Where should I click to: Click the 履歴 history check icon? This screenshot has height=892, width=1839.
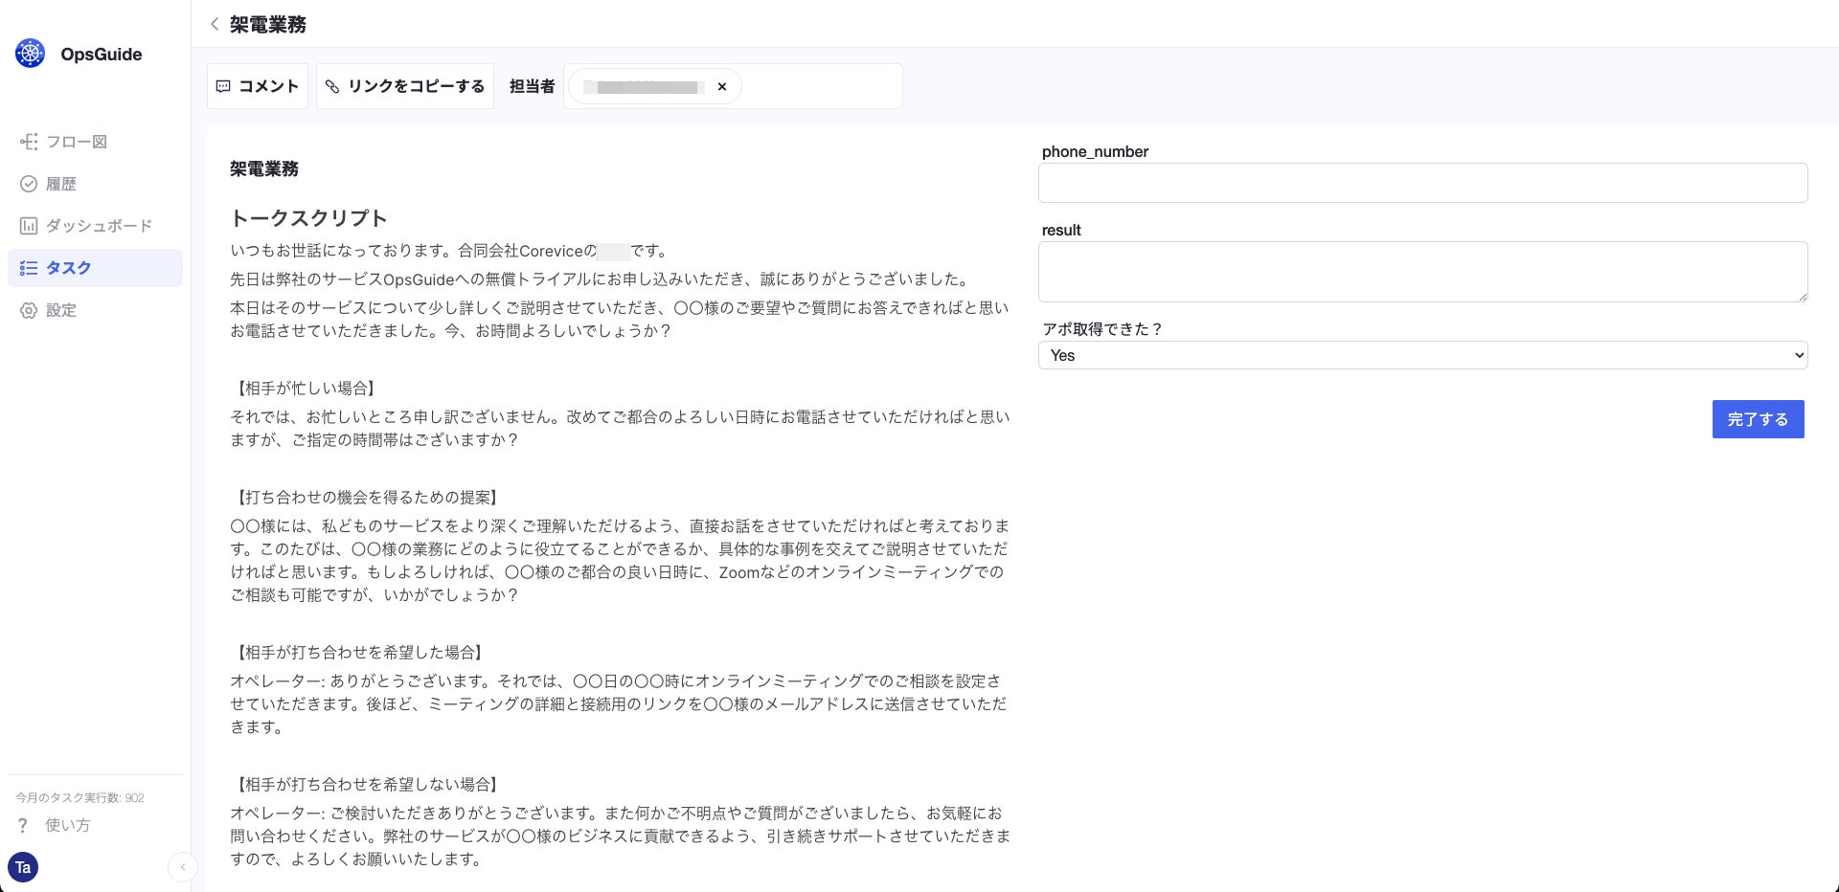(x=29, y=184)
